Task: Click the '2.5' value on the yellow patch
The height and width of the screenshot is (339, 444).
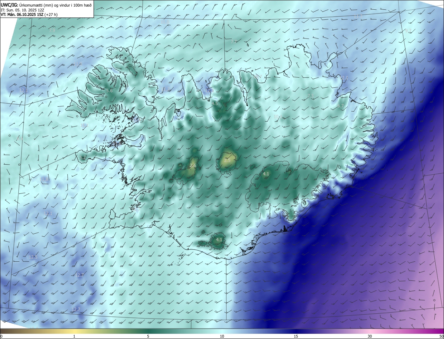Action: point(228,160)
